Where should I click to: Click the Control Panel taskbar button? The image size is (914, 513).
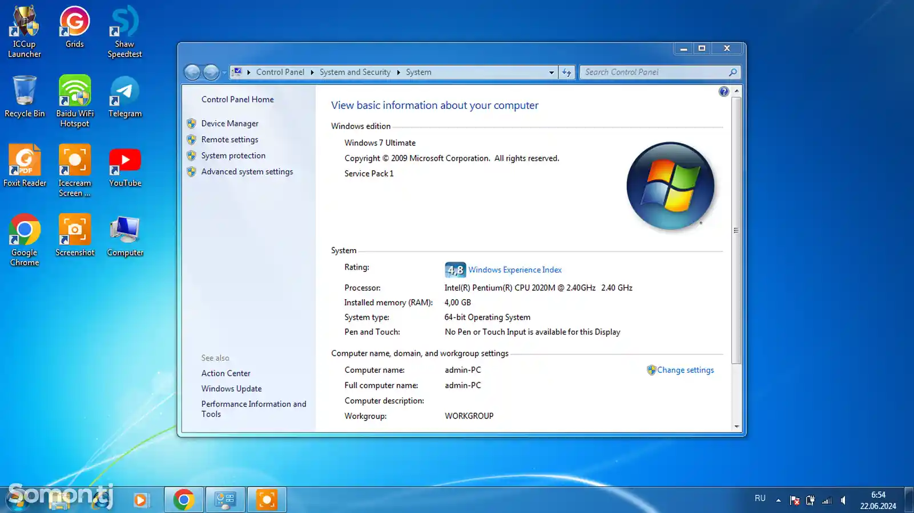pos(225,500)
